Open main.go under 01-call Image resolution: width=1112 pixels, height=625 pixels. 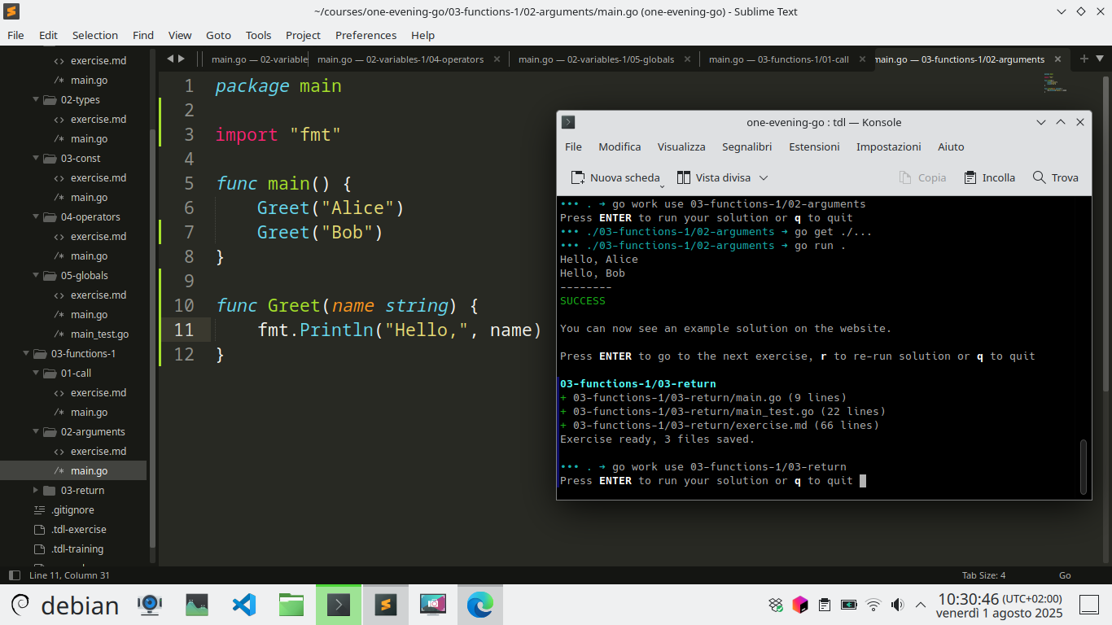tap(89, 412)
